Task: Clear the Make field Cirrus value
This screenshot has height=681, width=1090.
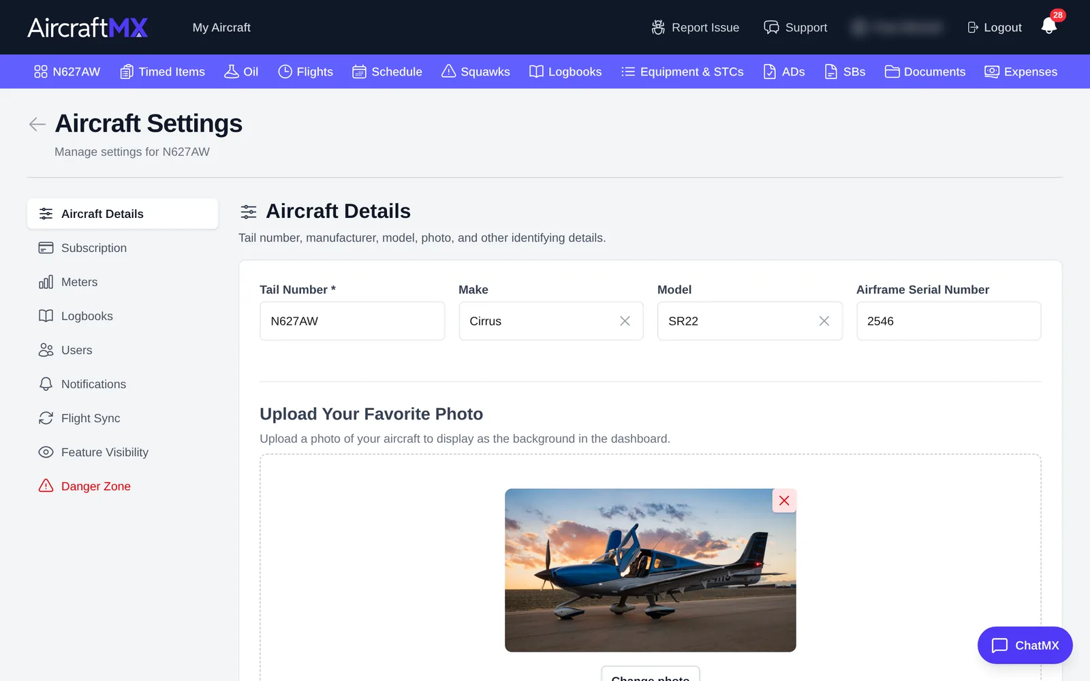Action: (625, 321)
